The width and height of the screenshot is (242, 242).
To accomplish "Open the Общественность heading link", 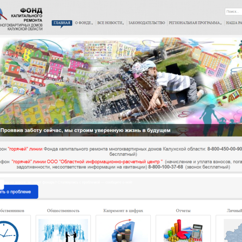I will point(63,211).
